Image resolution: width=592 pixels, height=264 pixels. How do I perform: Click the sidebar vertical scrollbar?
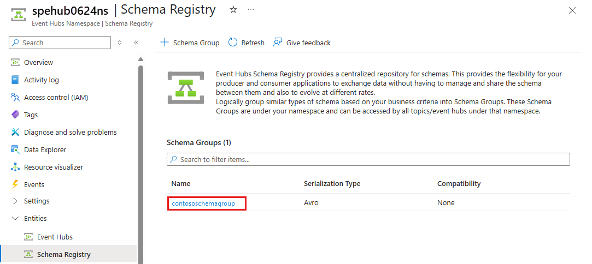141,164
